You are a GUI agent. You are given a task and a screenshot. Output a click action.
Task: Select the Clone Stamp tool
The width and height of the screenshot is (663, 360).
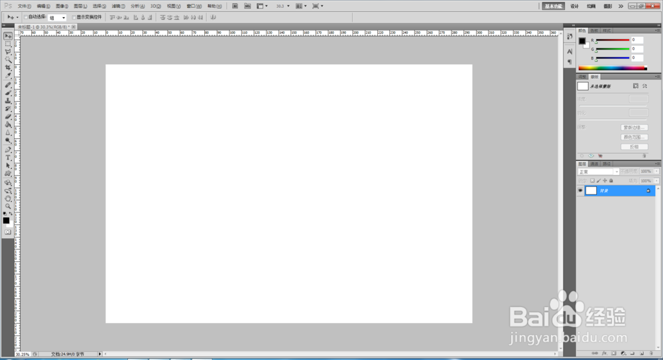[8, 101]
